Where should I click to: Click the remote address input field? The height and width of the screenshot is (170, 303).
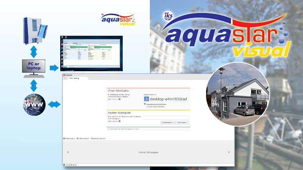[166, 117]
